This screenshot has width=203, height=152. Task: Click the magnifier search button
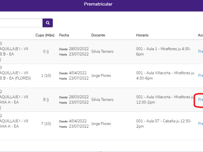point(48,23)
